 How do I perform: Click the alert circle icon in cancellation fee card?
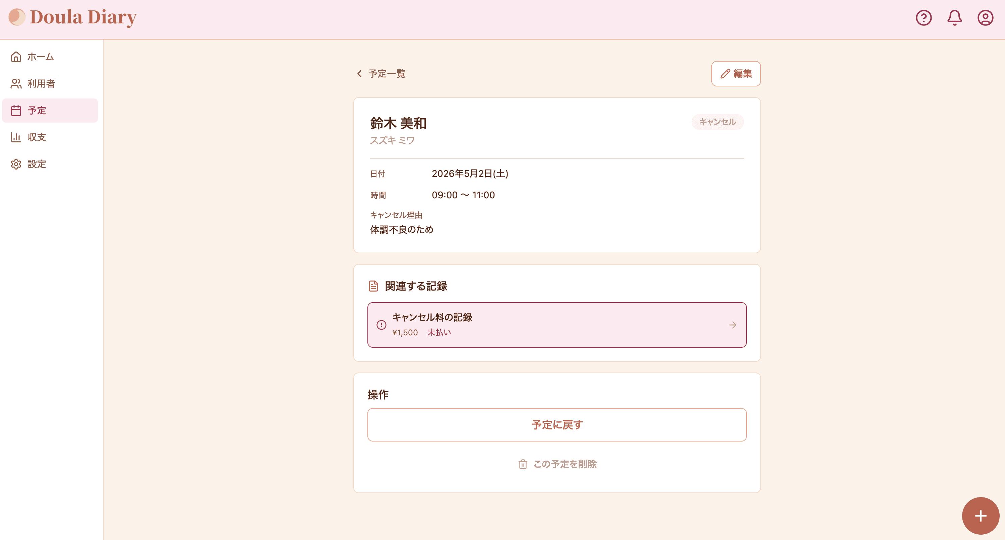pyautogui.click(x=381, y=325)
